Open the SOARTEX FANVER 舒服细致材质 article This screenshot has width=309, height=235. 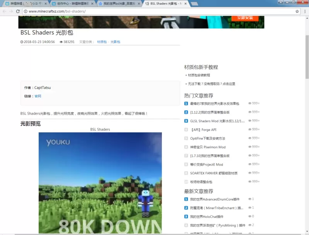coord(214,173)
